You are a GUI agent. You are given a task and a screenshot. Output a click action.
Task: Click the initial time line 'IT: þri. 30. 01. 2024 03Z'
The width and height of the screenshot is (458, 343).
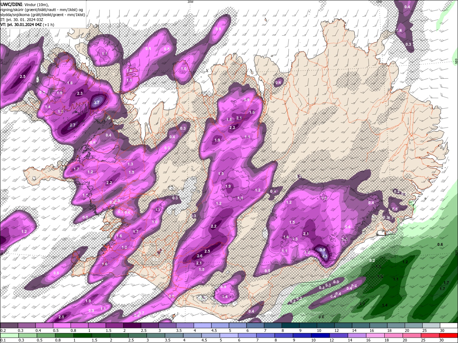pyautogui.click(x=22, y=20)
